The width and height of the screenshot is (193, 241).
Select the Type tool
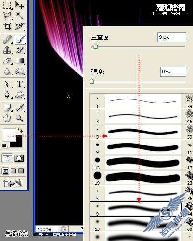20,84
